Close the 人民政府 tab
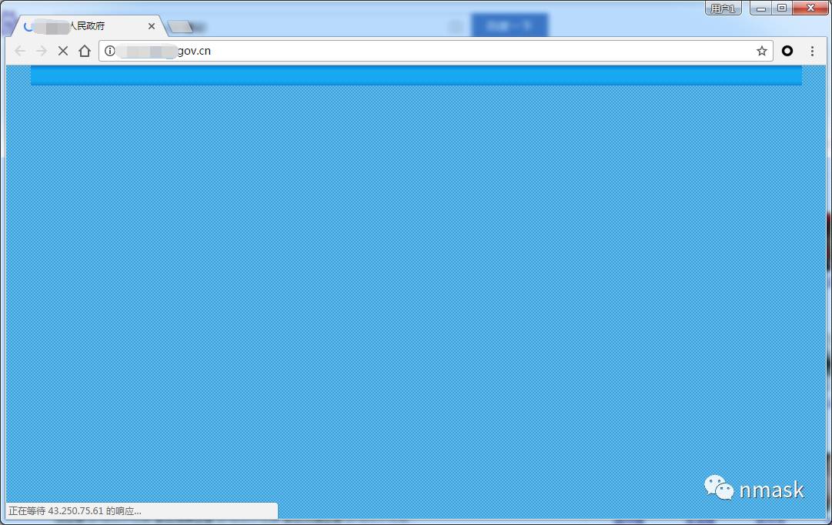This screenshot has height=525, width=832. pyautogui.click(x=152, y=26)
